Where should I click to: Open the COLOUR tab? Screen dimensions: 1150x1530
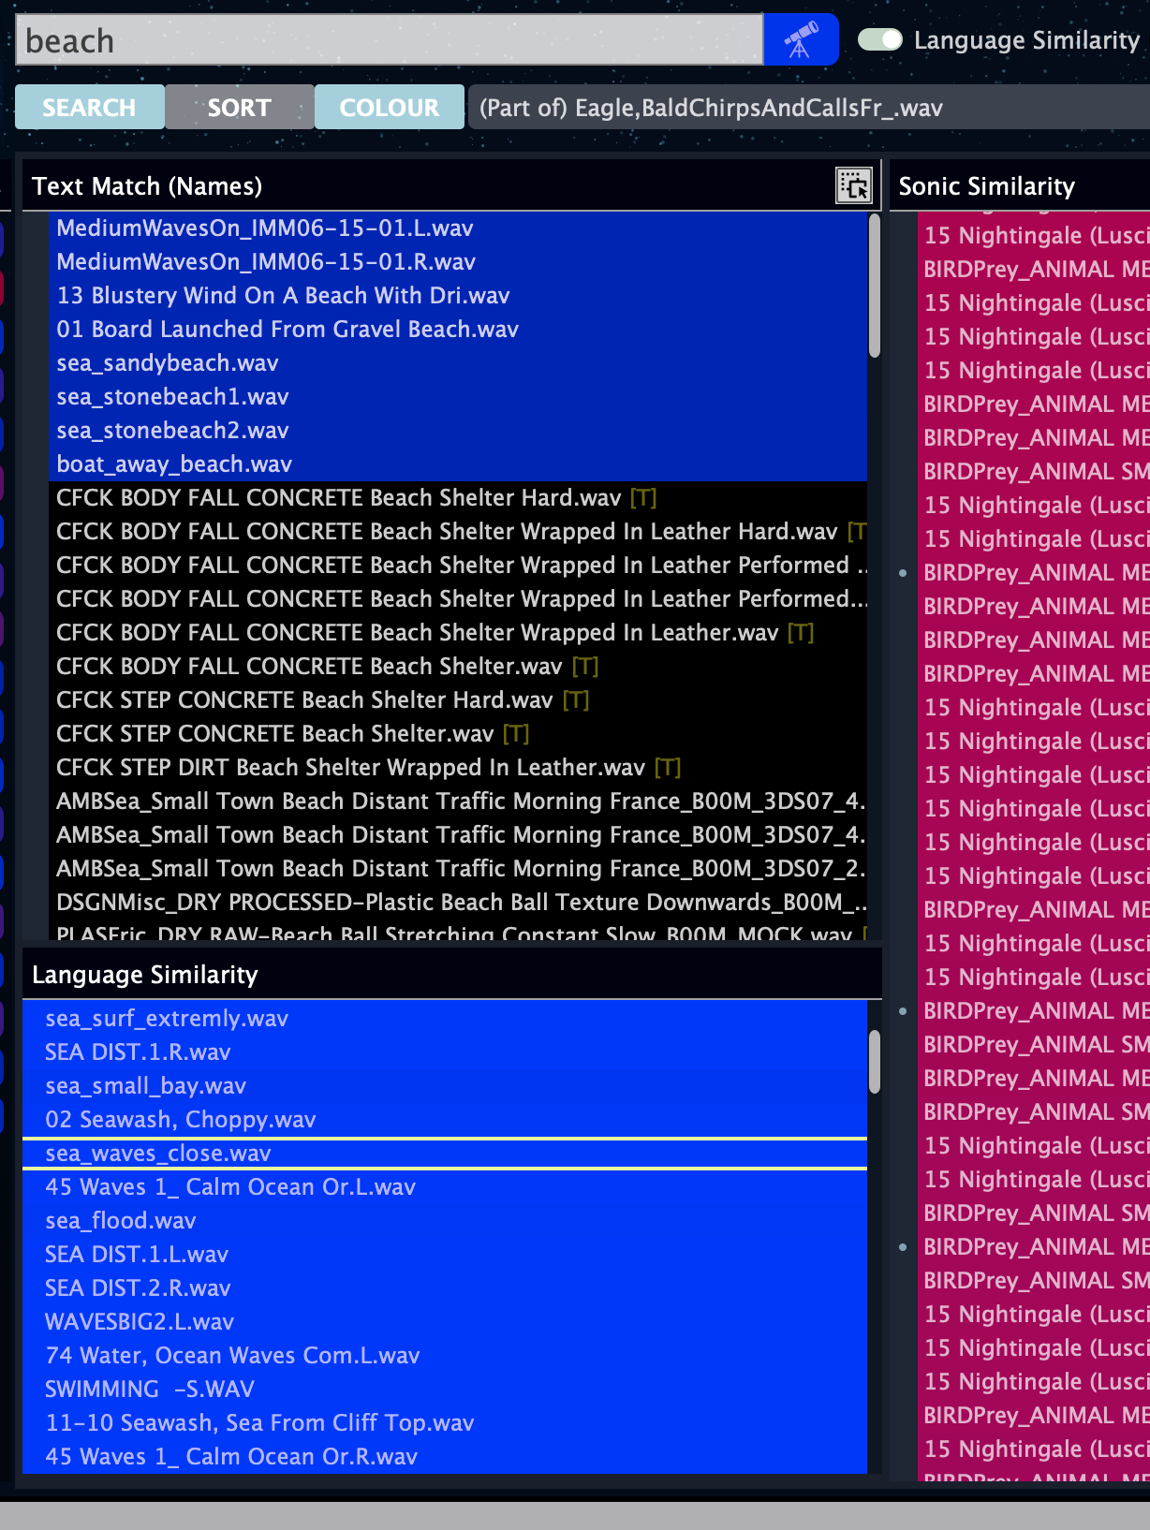(x=389, y=108)
